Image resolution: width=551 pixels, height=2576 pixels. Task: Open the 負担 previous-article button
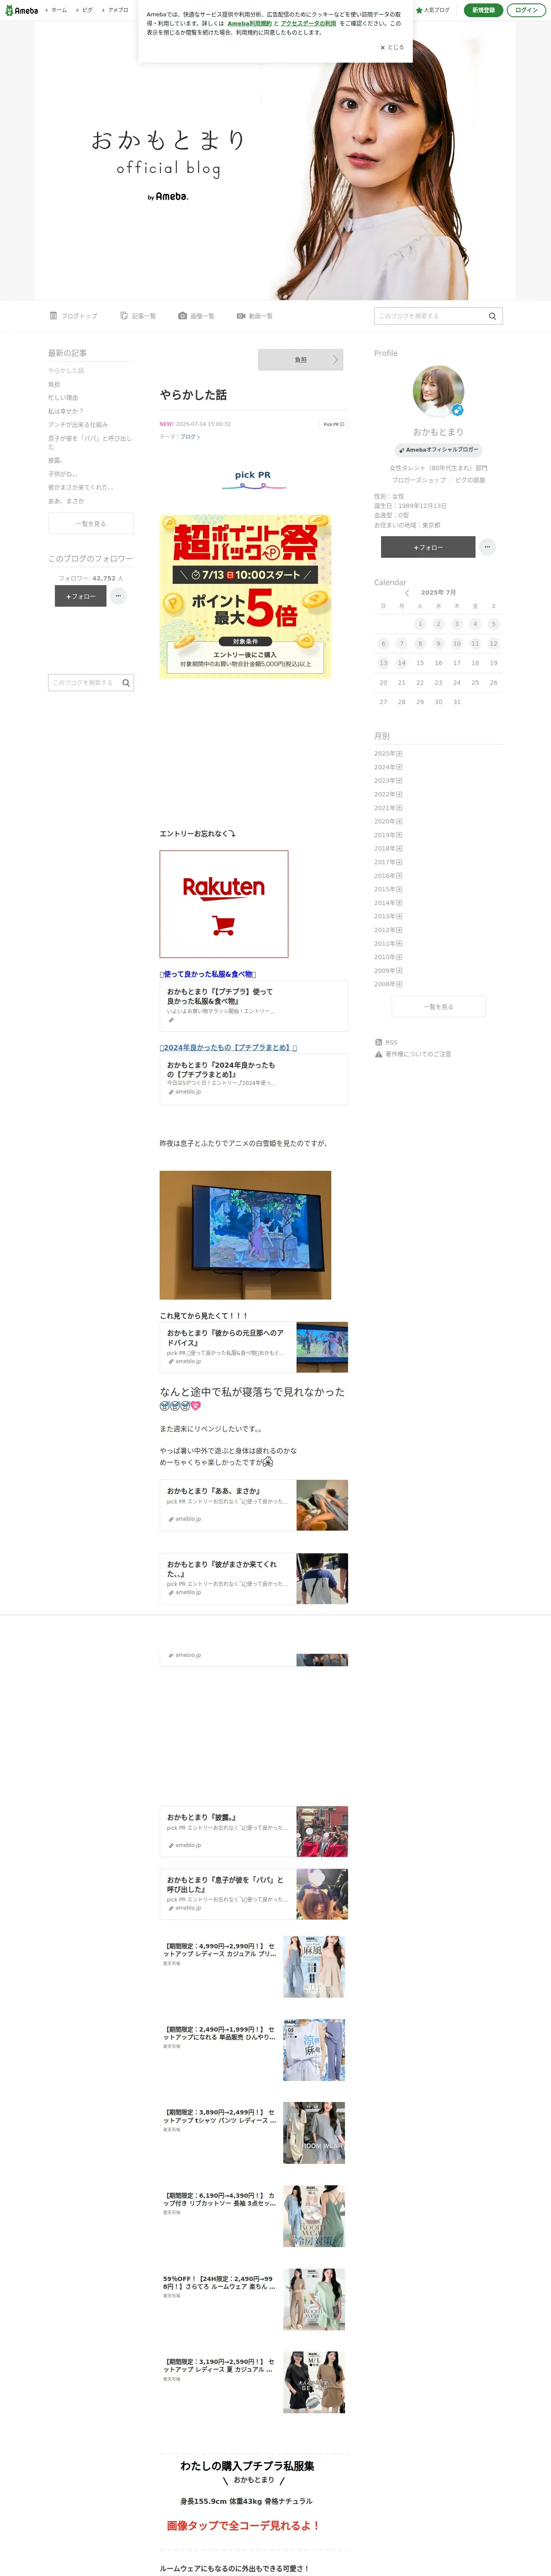[x=301, y=360]
